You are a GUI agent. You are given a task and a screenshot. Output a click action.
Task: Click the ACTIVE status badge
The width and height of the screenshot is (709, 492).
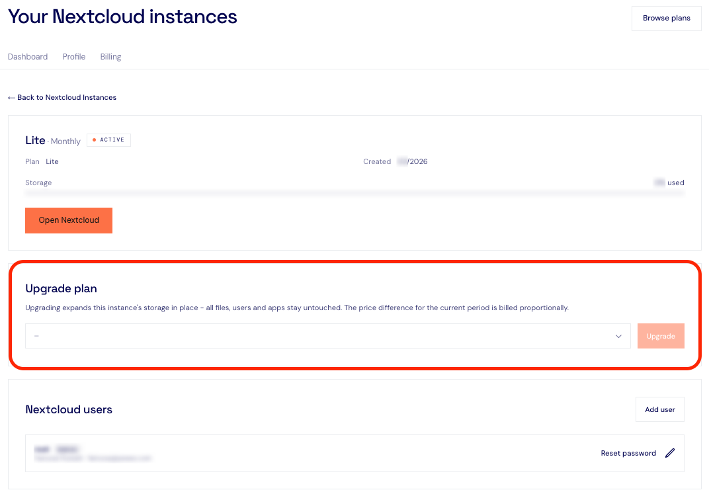[x=108, y=140]
